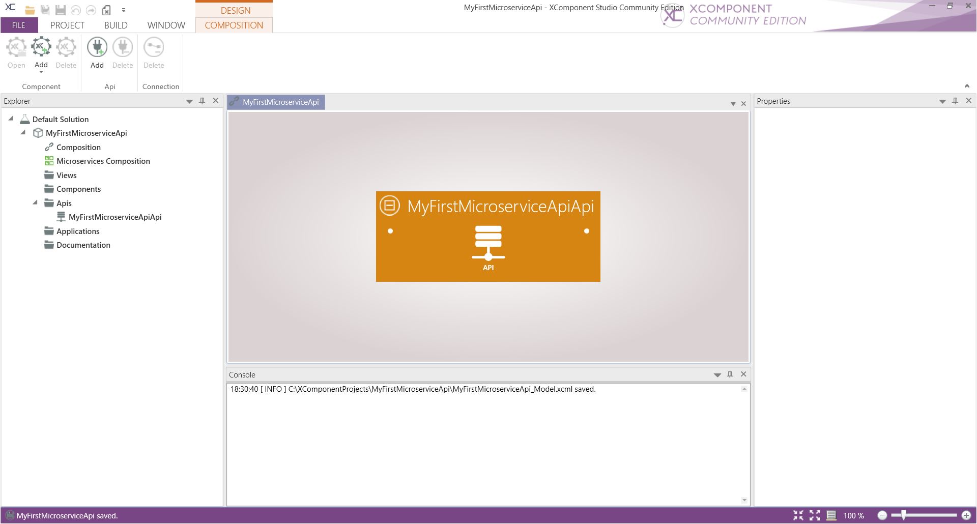Collapse the Apis folder node
Viewport: 977px width, 524px height.
click(x=35, y=202)
